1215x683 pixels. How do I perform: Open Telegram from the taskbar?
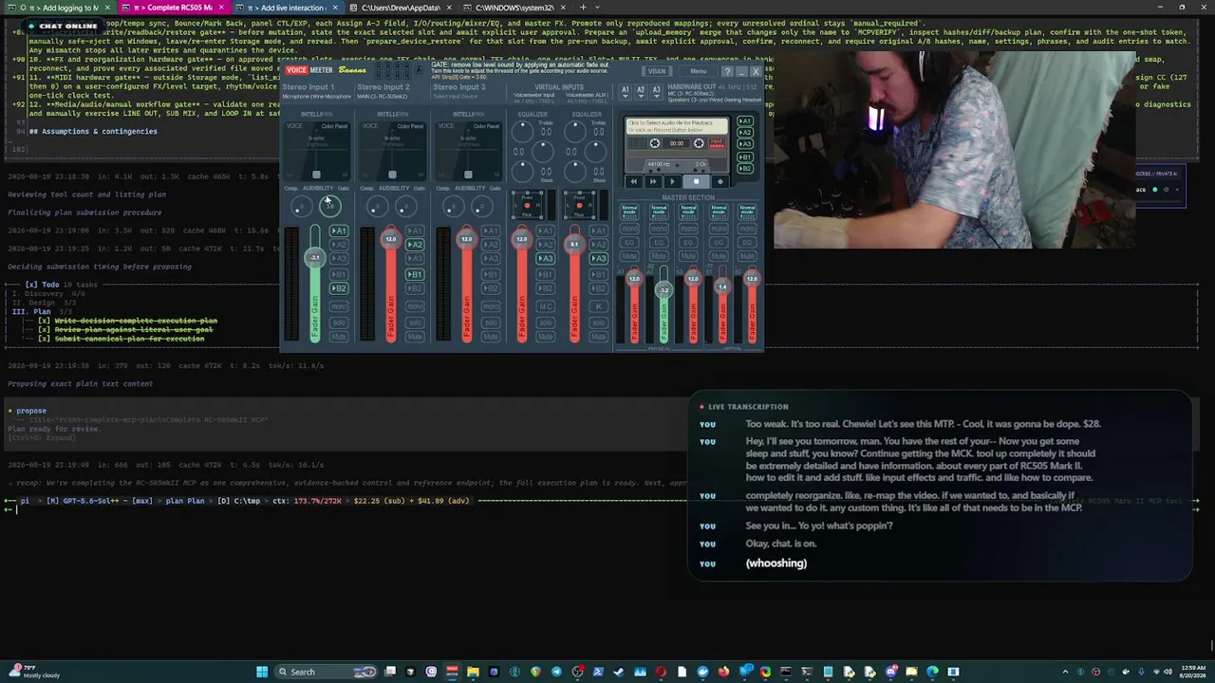(x=557, y=672)
